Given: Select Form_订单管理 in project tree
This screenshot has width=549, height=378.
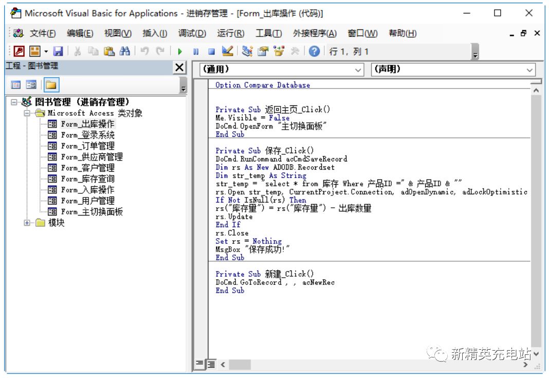Looking at the screenshot, I should coord(87,146).
